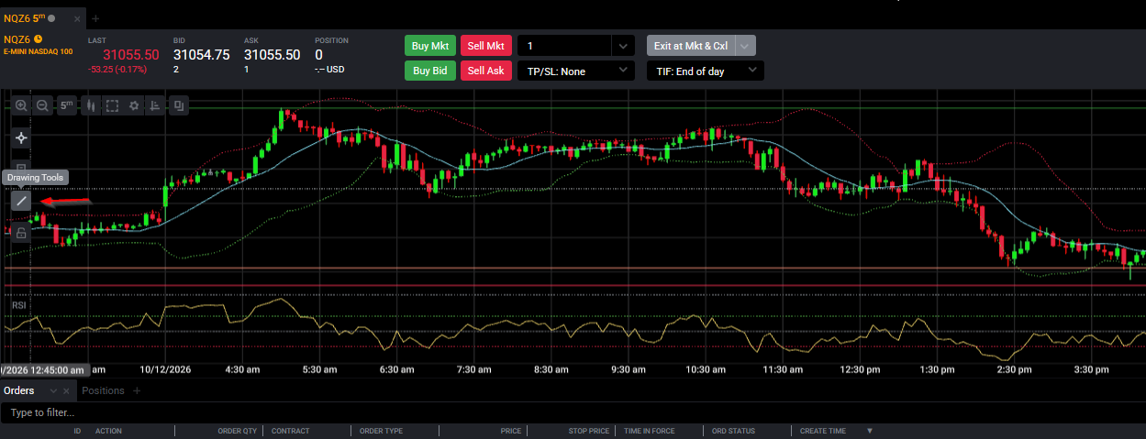Open the Drawing Tools line icon
1146x439 pixels.
point(21,201)
